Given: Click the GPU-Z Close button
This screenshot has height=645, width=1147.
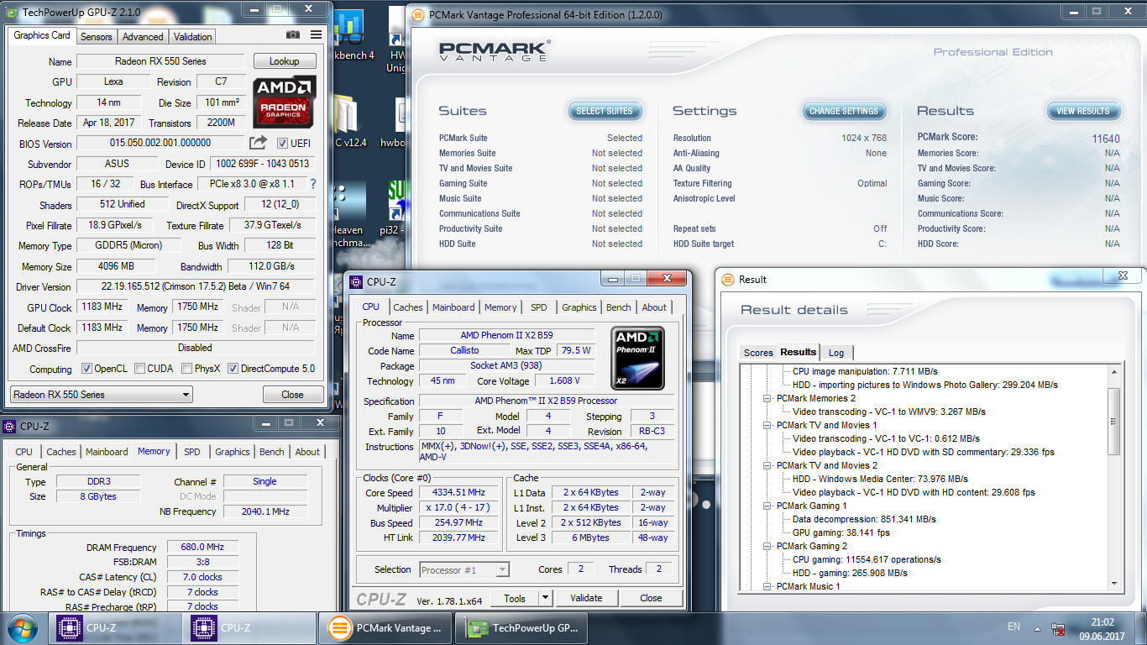Looking at the screenshot, I should [292, 395].
